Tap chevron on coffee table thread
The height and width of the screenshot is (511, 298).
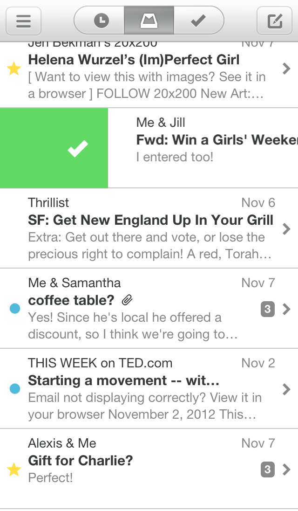point(286,309)
